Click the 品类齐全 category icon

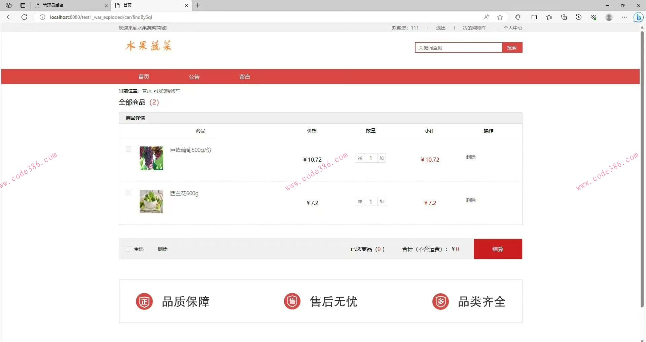click(440, 301)
